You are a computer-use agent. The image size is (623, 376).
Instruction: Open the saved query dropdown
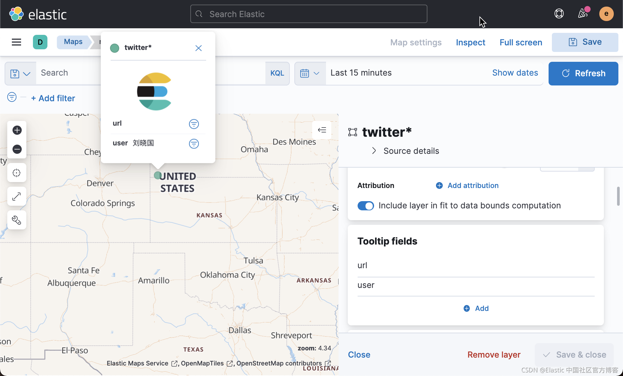click(20, 73)
